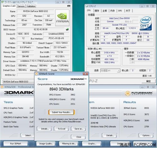
Task: Close the GPU-Z window
Action: 69,2
